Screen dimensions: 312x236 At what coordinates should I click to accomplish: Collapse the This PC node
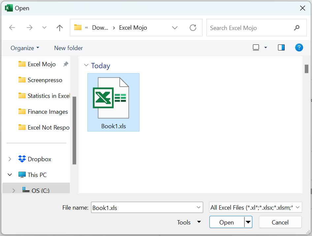[10, 175]
